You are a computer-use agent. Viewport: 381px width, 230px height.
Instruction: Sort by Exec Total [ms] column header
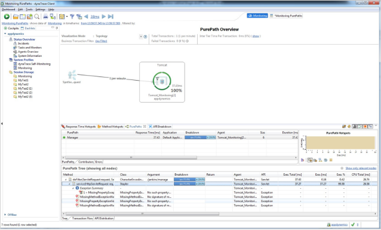click(x=292, y=174)
